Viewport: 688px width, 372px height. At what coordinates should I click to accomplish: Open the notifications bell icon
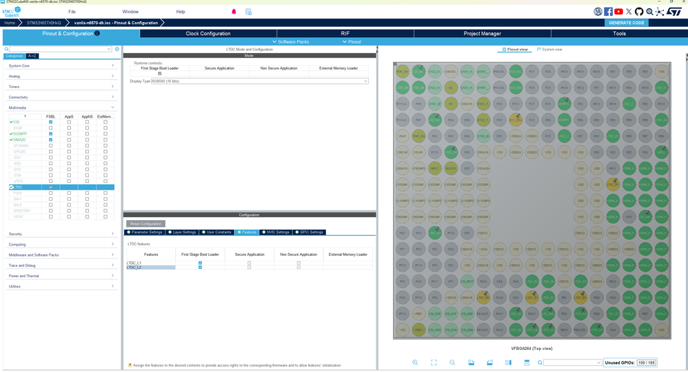[234, 12]
